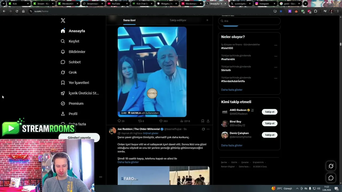Click the Orijinali göster link
Image resolution: width=342 pixels, height=192 pixels.
pyautogui.click(x=151, y=133)
